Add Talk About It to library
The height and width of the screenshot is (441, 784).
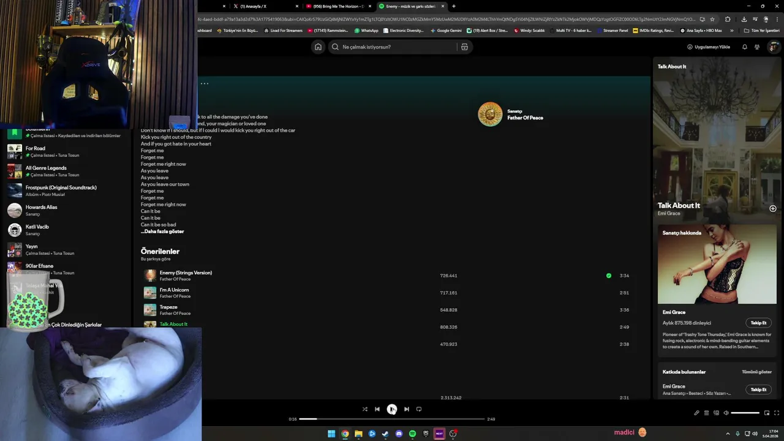click(x=772, y=208)
